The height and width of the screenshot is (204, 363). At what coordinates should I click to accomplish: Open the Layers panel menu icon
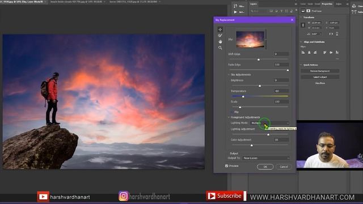pos(296,4)
